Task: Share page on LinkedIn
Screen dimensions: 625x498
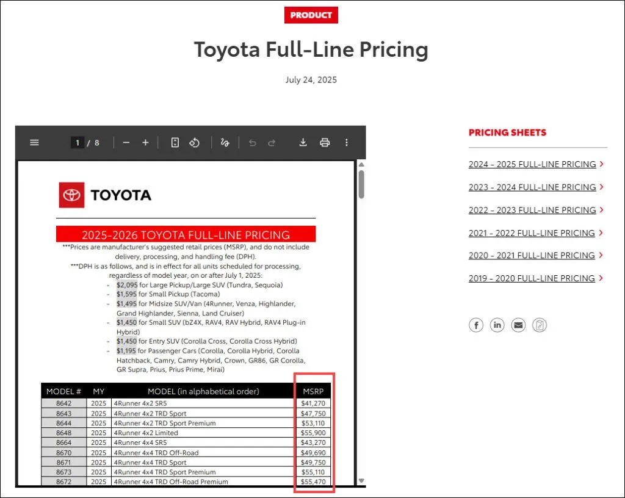Action: [497, 325]
